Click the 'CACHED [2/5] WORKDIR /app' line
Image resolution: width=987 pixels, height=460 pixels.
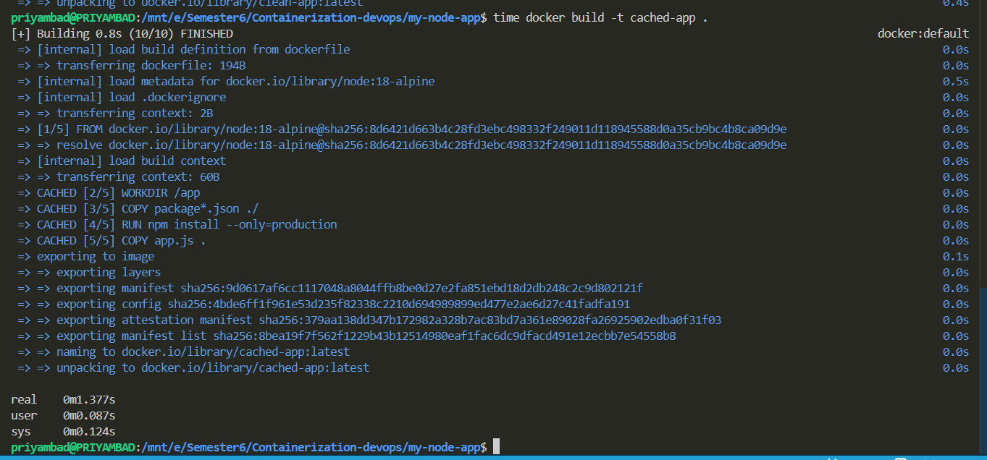click(x=109, y=192)
